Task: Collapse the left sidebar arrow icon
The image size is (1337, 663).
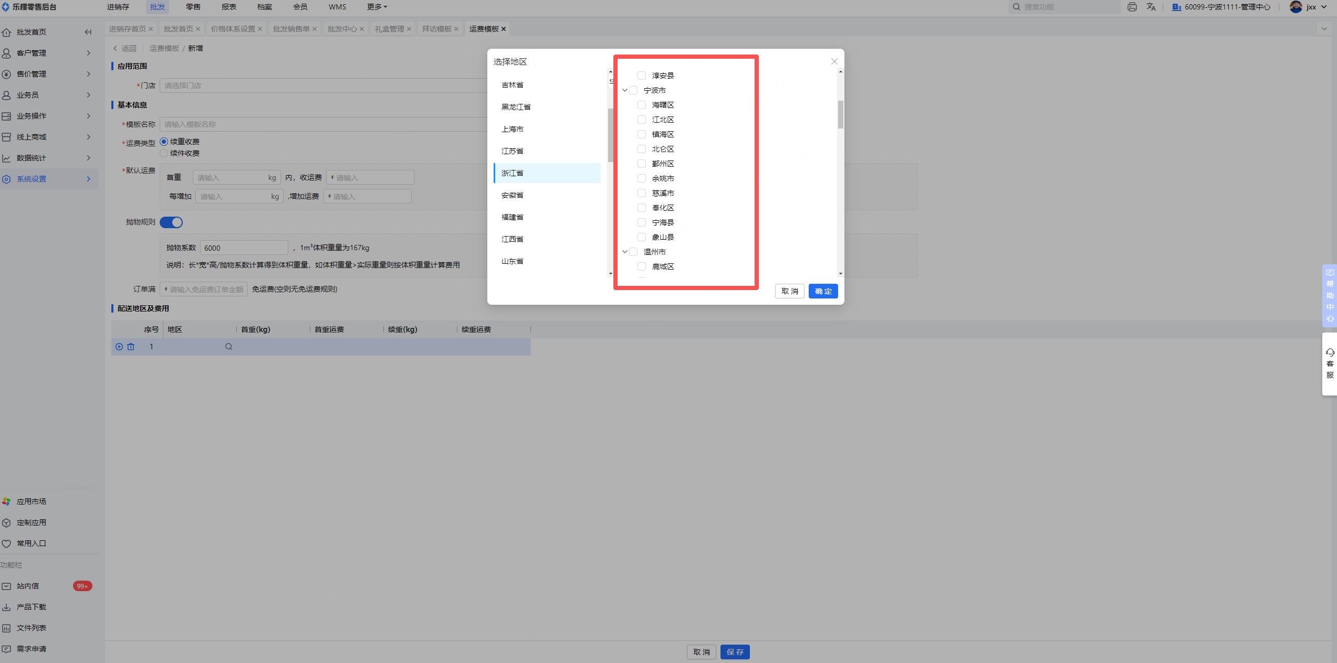Action: (x=88, y=32)
